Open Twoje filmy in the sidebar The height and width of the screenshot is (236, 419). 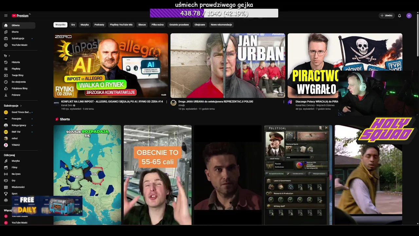click(x=19, y=75)
